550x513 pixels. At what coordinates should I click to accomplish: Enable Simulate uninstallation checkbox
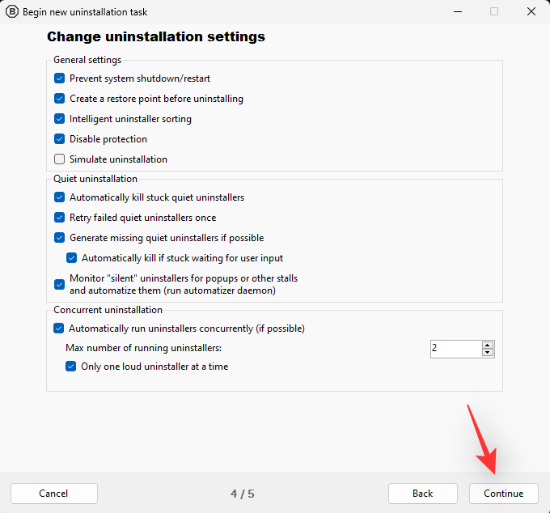tap(59, 159)
